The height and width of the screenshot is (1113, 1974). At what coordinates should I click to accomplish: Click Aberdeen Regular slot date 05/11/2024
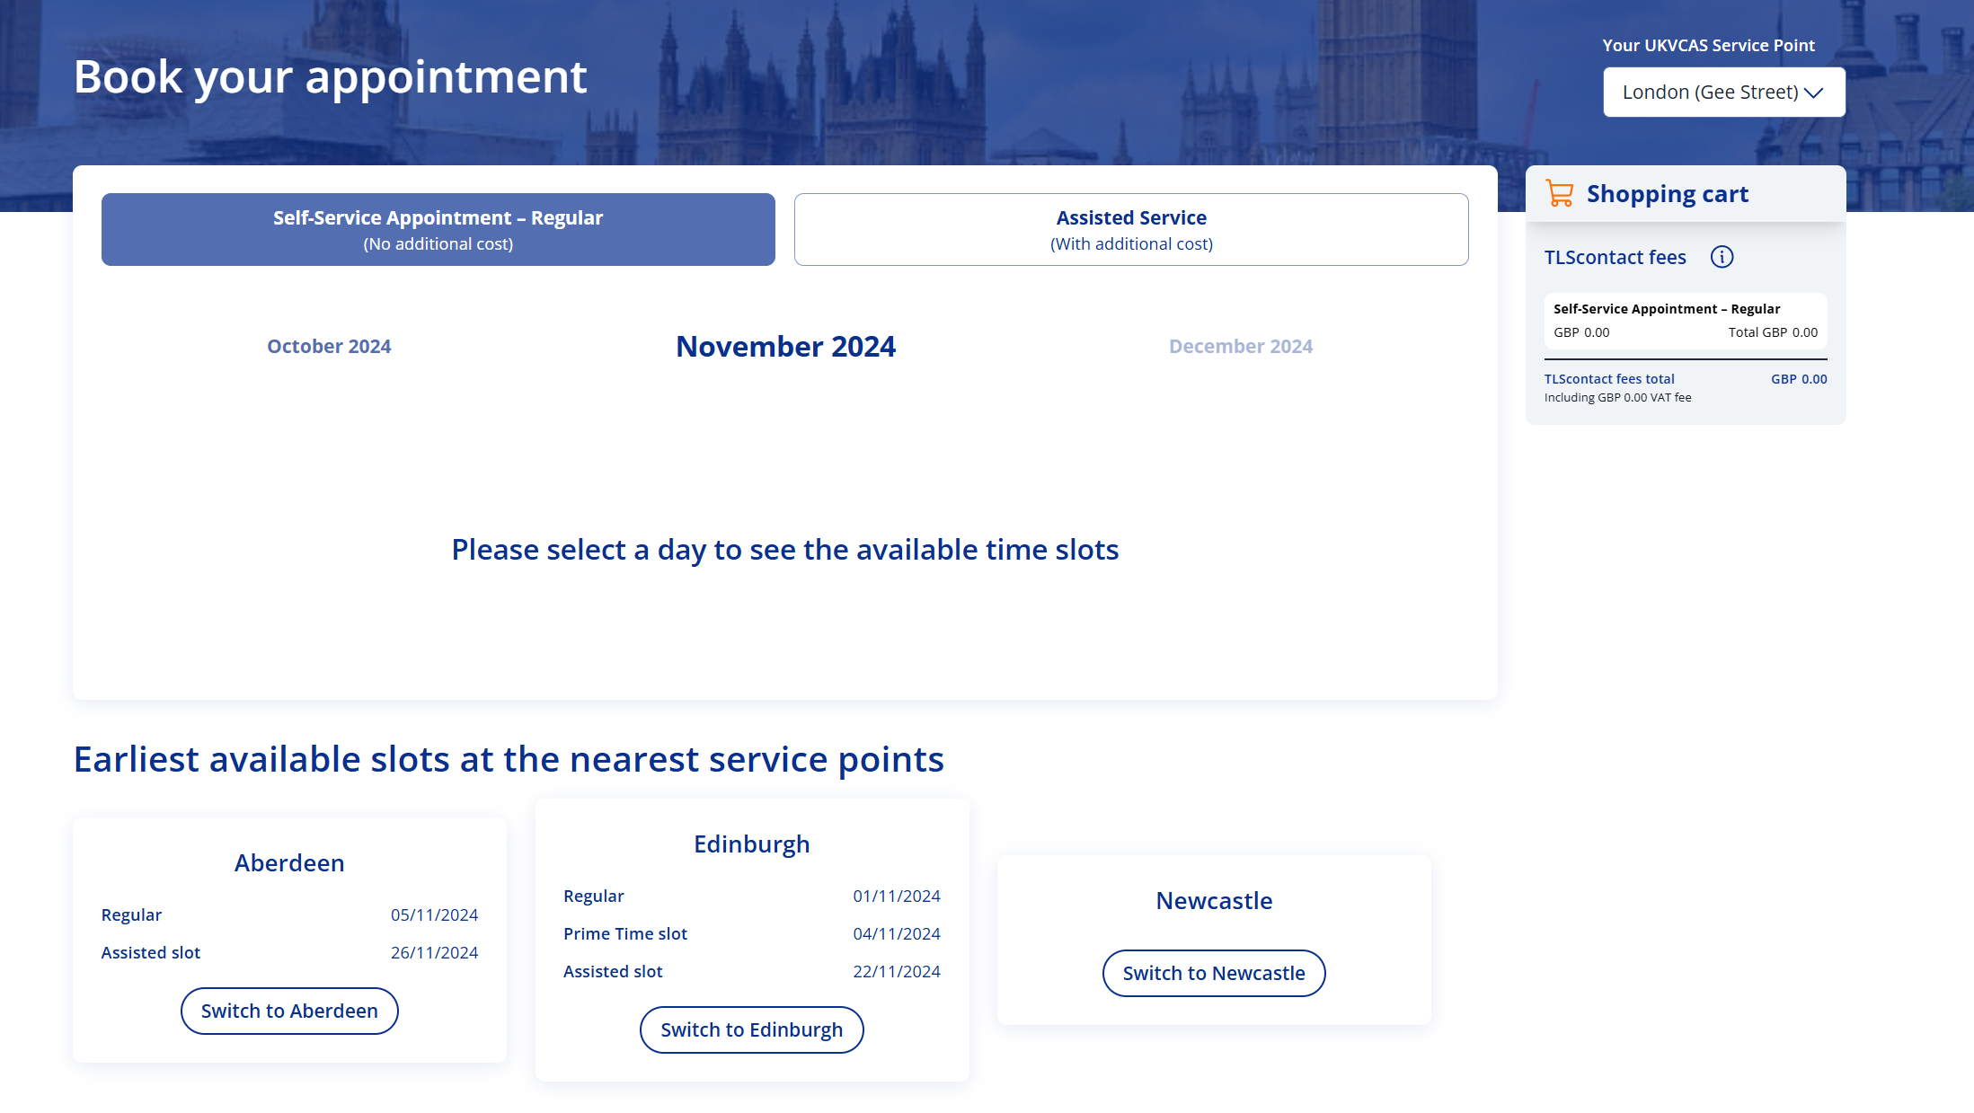point(434,914)
